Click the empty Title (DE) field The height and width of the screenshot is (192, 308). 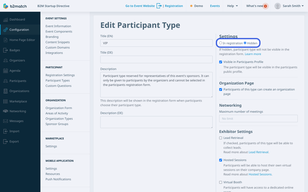click(x=156, y=59)
